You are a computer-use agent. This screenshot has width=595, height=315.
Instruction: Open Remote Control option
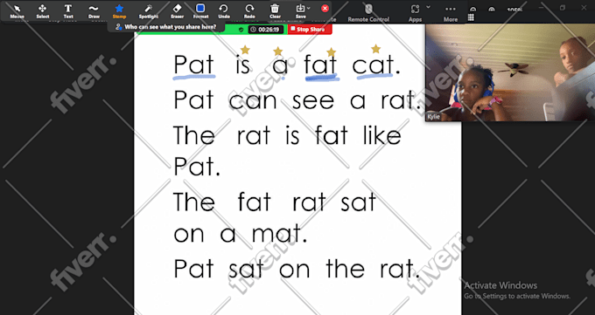pos(368,12)
